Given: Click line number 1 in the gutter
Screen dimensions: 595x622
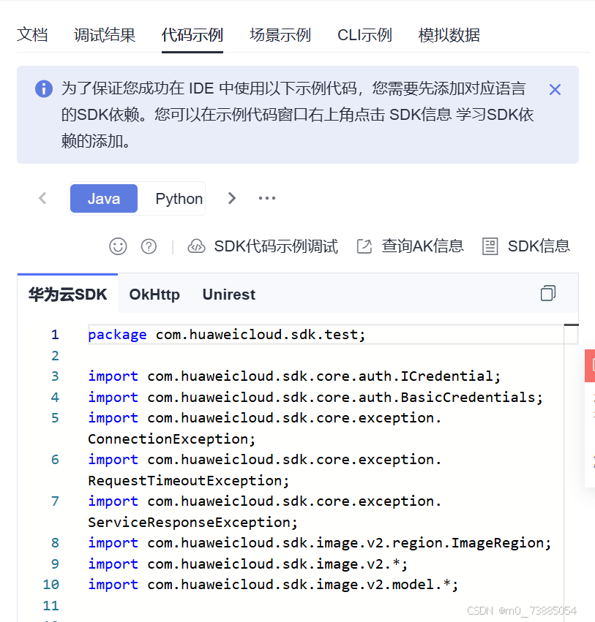Looking at the screenshot, I should (x=55, y=335).
